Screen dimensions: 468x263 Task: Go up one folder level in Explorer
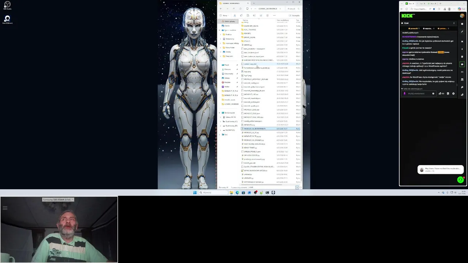pyautogui.click(x=234, y=9)
